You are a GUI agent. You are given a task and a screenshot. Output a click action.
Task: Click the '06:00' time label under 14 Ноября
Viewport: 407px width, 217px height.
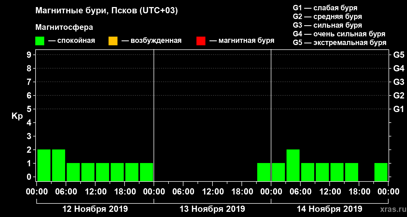point(300,192)
